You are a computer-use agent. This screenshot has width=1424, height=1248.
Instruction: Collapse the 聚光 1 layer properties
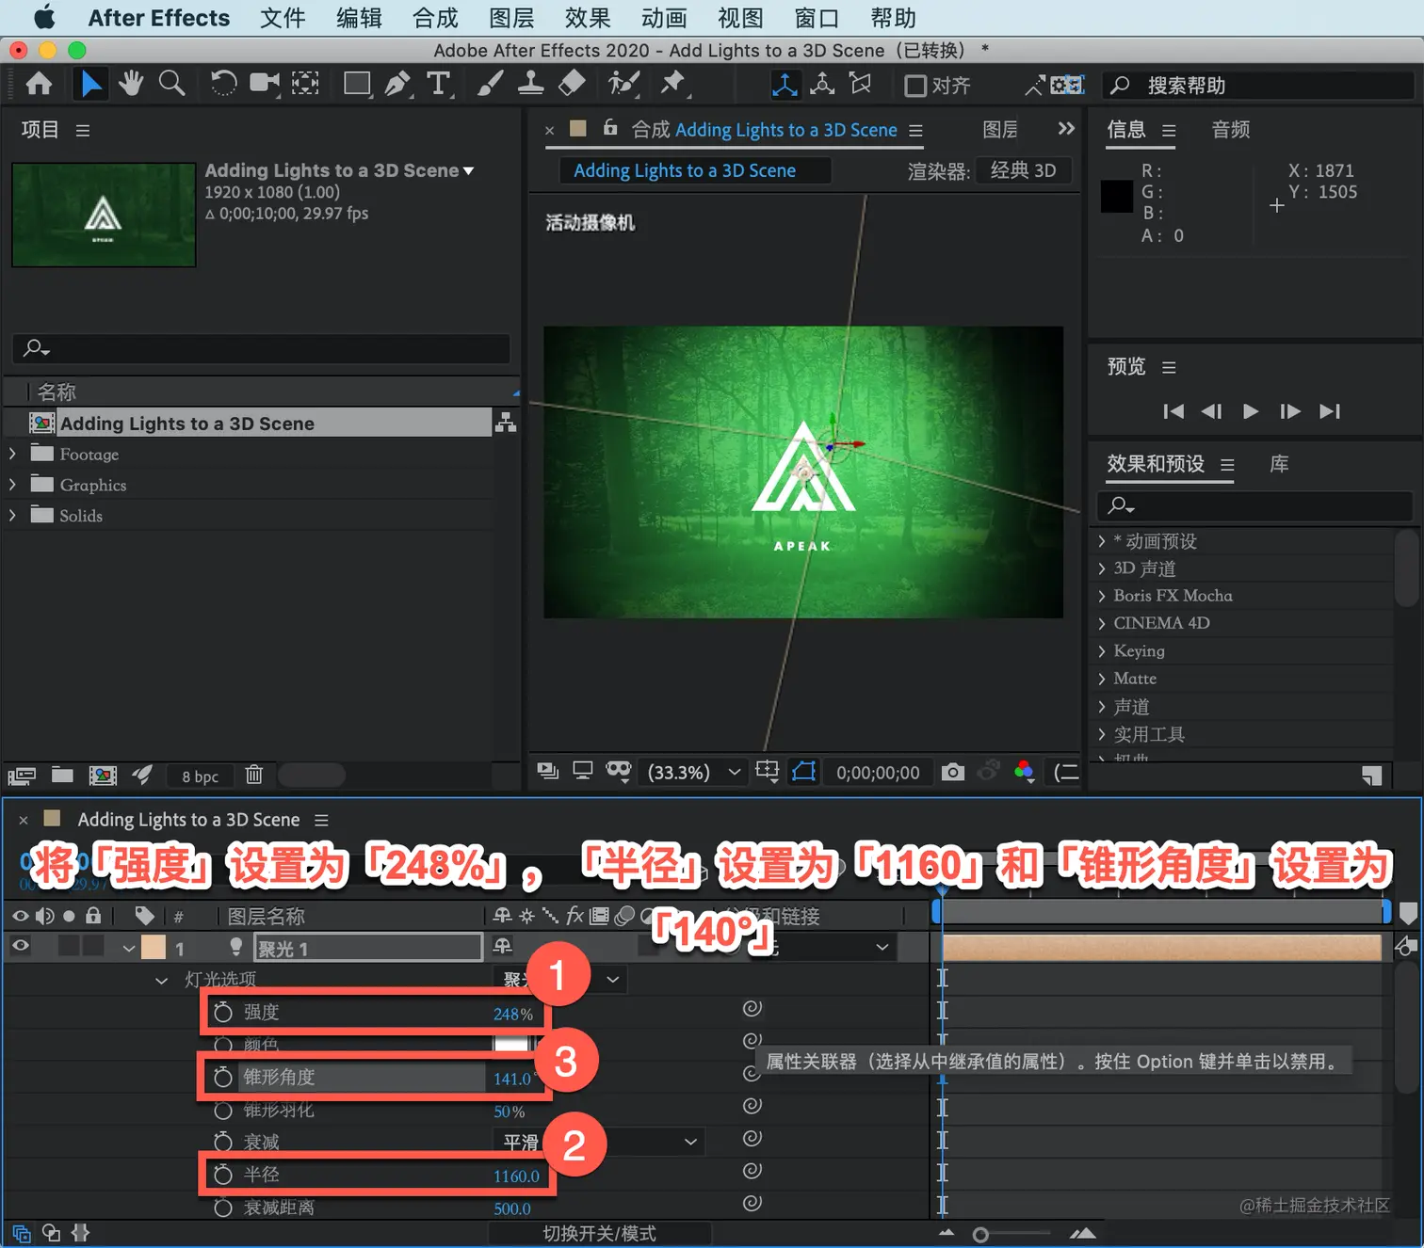tap(129, 948)
